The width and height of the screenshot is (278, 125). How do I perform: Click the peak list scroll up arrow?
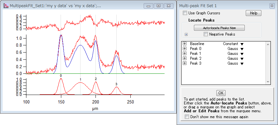point(268,44)
